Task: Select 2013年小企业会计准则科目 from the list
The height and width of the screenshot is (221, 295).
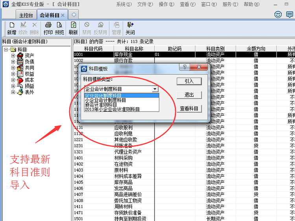Action: [112, 109]
